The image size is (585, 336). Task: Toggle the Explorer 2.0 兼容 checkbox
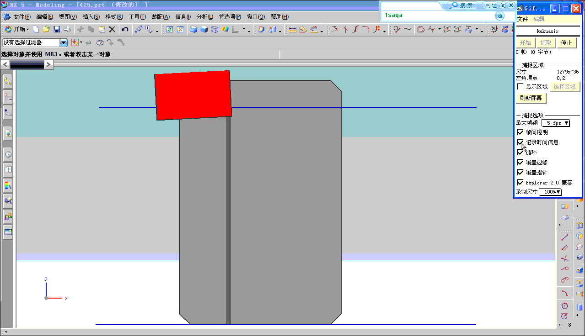(x=520, y=182)
